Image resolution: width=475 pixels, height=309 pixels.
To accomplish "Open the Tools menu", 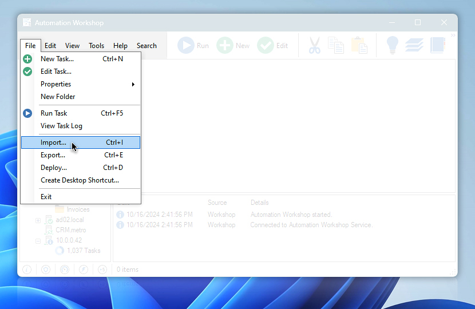I will click(96, 46).
